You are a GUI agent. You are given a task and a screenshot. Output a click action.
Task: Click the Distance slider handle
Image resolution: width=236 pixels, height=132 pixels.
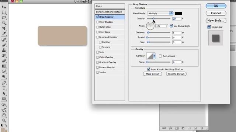click(148, 33)
